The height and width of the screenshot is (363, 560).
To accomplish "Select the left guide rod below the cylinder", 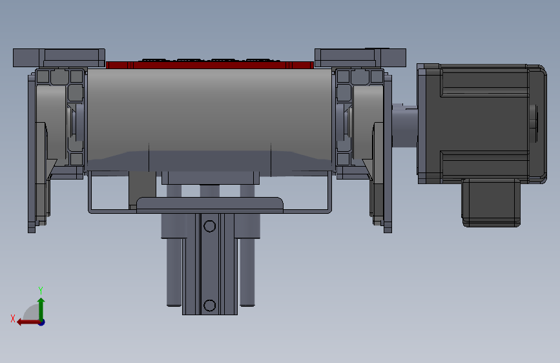I will click(174, 273).
